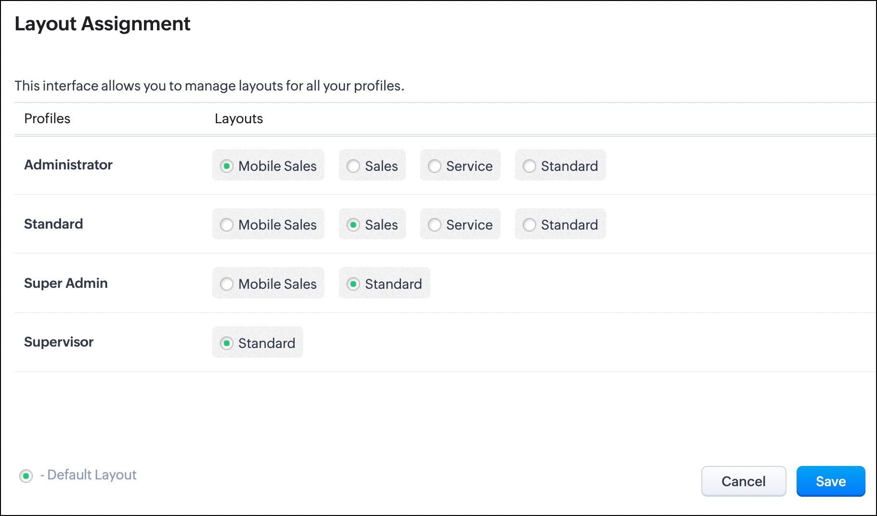Screen dimensions: 877x516
Task: Click the Default Layout legend icon
Action: tap(26, 476)
